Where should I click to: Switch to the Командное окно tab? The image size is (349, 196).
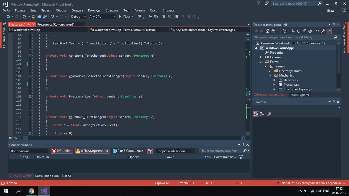tap(47, 176)
